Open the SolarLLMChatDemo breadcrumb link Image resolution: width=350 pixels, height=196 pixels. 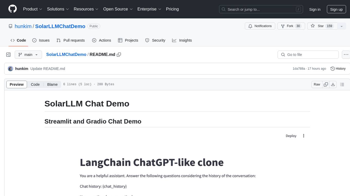pos(66,54)
